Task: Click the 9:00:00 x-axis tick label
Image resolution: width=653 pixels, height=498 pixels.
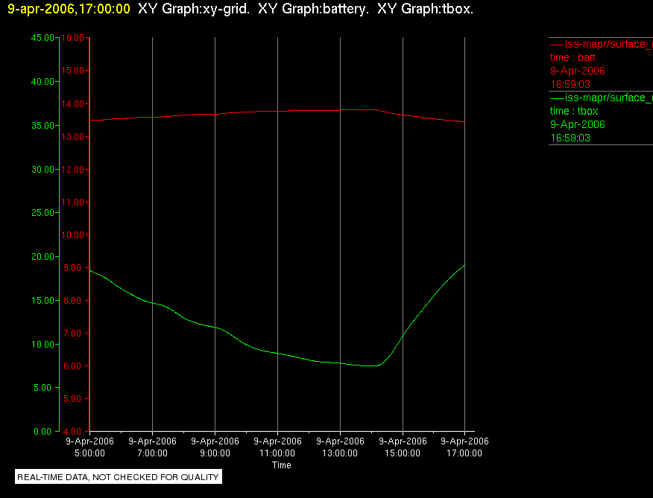Action: pyautogui.click(x=215, y=453)
